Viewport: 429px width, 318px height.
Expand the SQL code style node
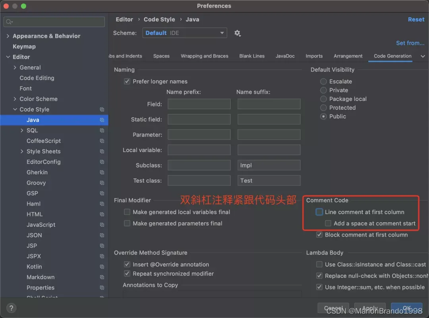tap(22, 131)
